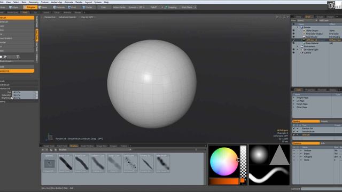342x192 pixels.
Task: Open the Texture menu
Action: 45,2
